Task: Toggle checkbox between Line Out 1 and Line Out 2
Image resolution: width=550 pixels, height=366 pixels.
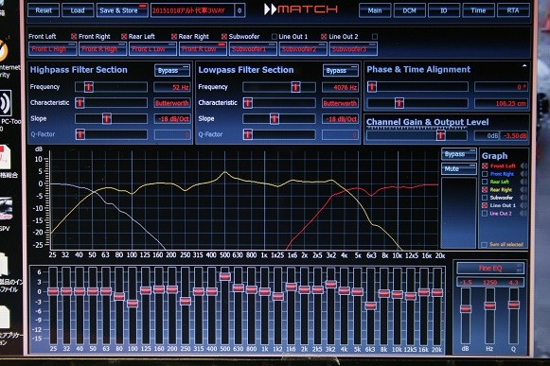Action: [x=324, y=37]
